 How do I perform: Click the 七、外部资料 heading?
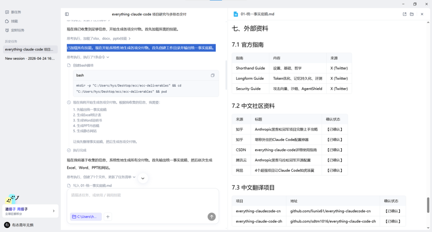click(x=250, y=29)
